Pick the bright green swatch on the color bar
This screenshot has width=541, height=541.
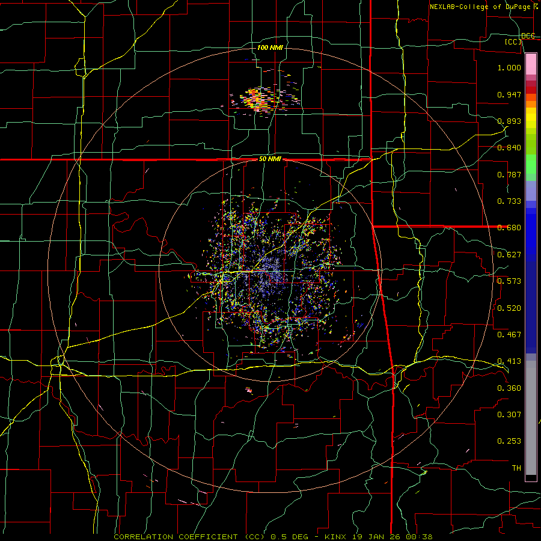(x=531, y=164)
